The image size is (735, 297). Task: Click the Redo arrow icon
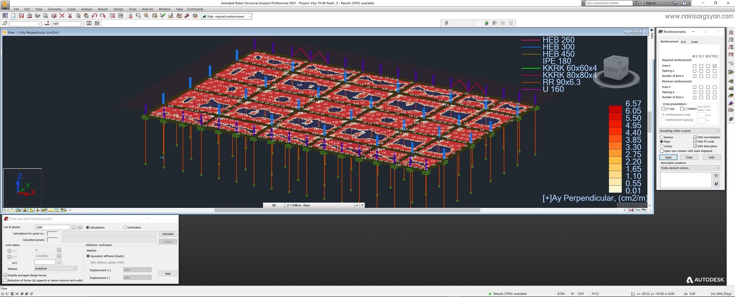pyautogui.click(x=103, y=16)
